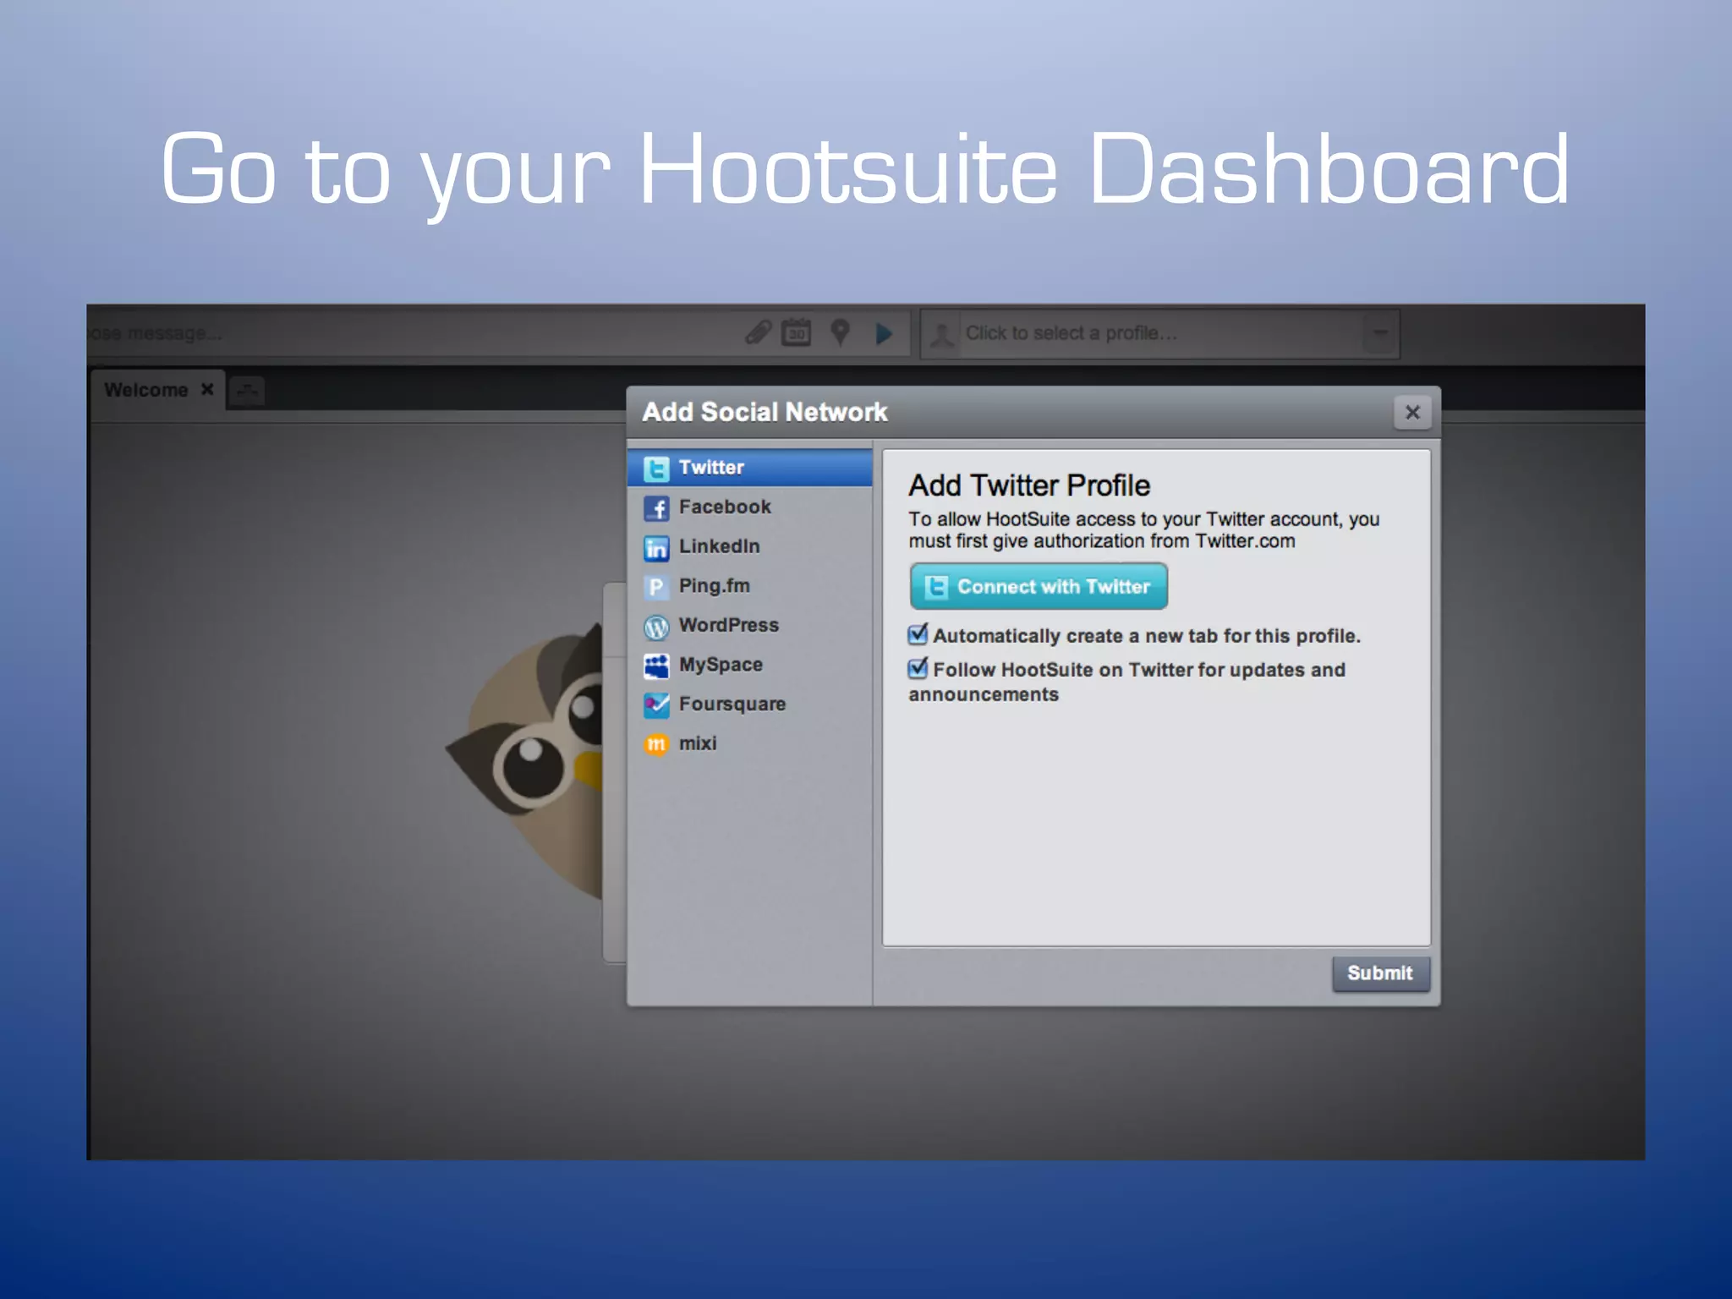Click the Add Social Network dialog title
Image resolution: width=1732 pixels, height=1299 pixels.
[765, 412]
